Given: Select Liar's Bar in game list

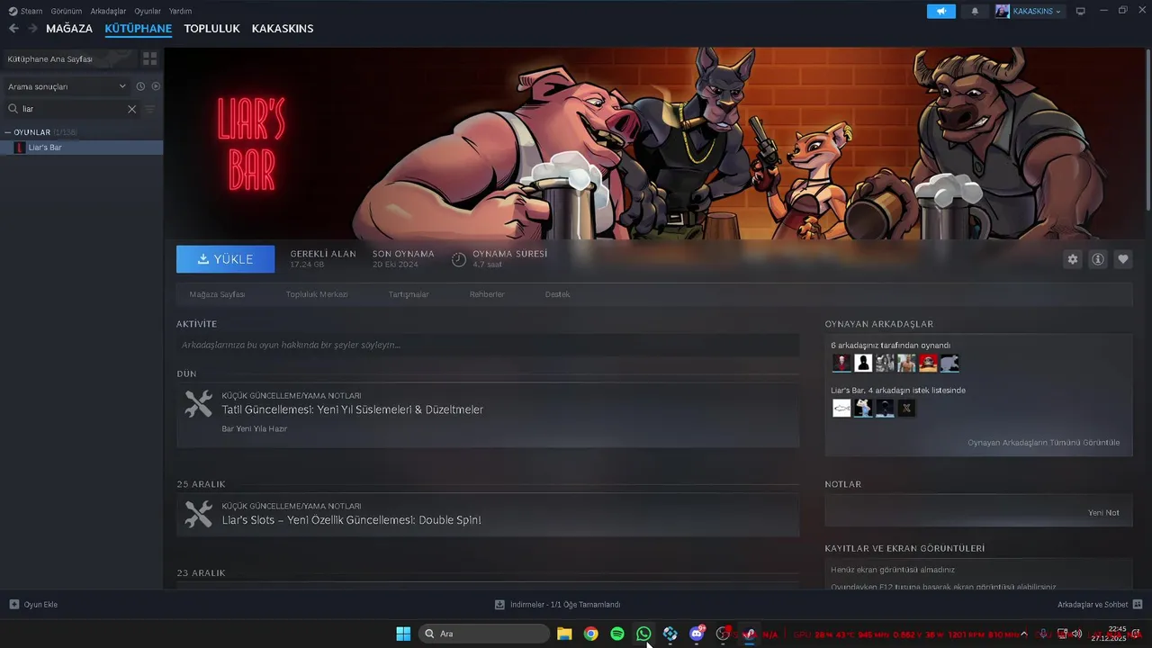Looking at the screenshot, I should [x=81, y=148].
